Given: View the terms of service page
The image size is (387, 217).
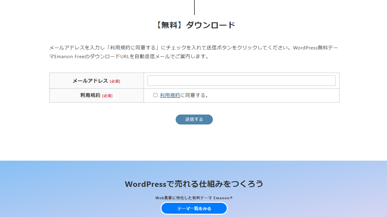Looking at the screenshot, I should (x=170, y=95).
